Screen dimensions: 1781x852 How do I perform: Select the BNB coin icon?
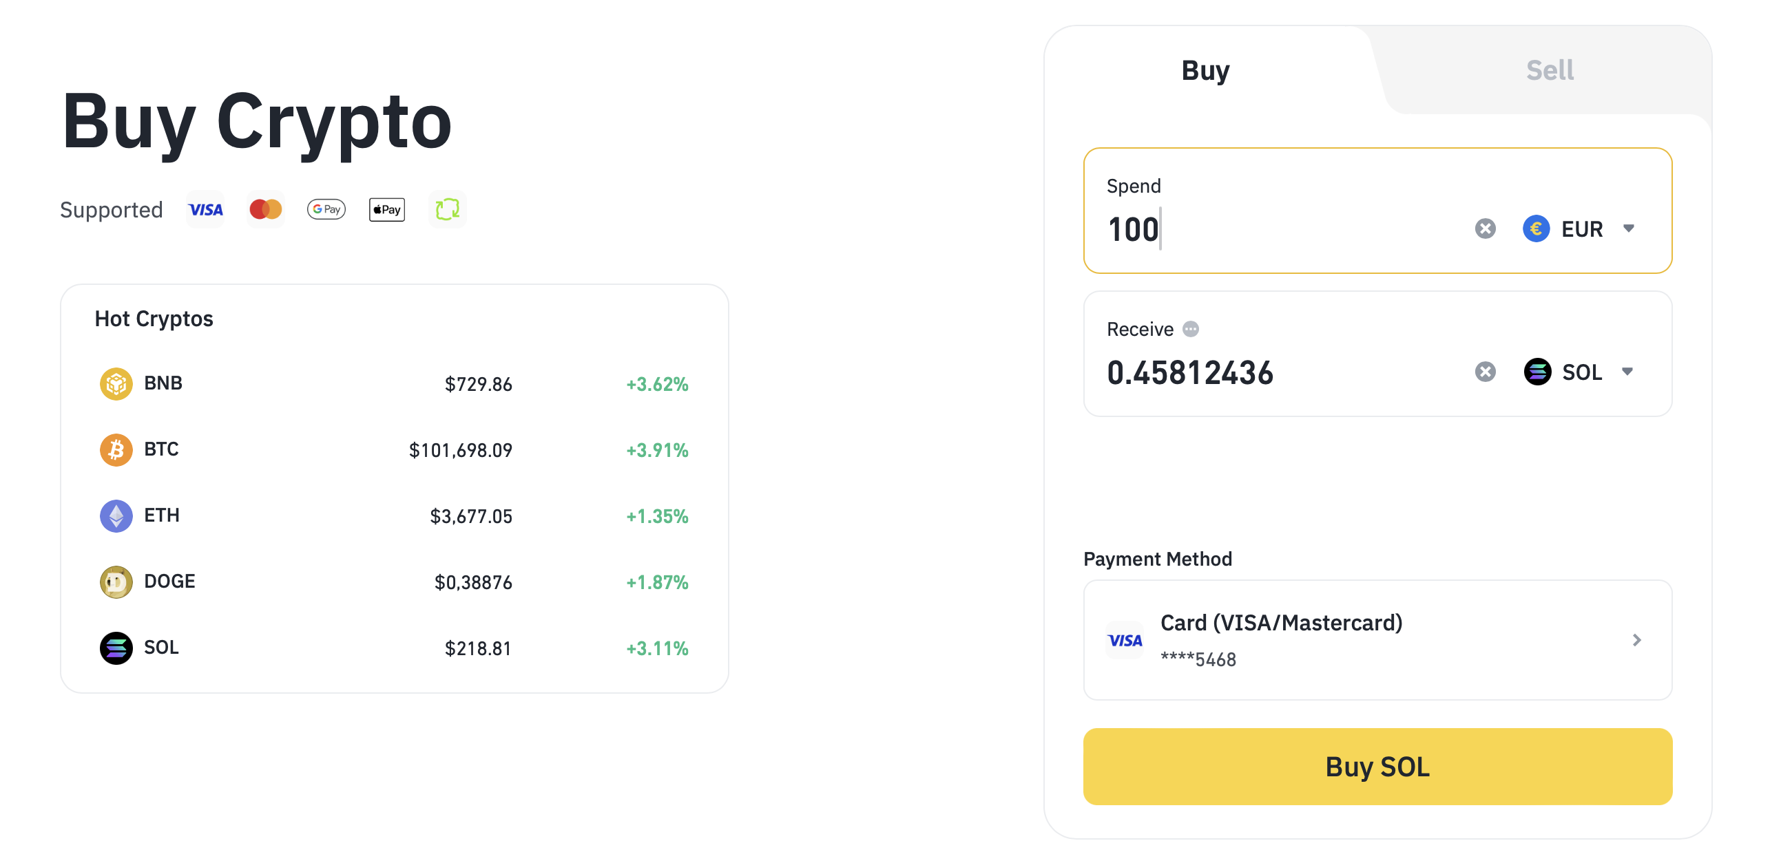click(x=116, y=383)
